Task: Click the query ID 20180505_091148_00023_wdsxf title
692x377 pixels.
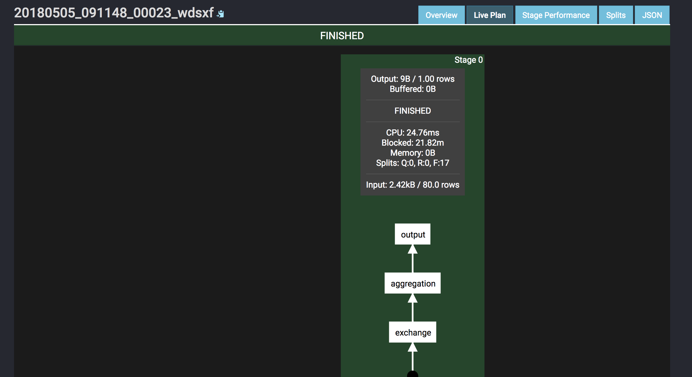Action: click(114, 13)
